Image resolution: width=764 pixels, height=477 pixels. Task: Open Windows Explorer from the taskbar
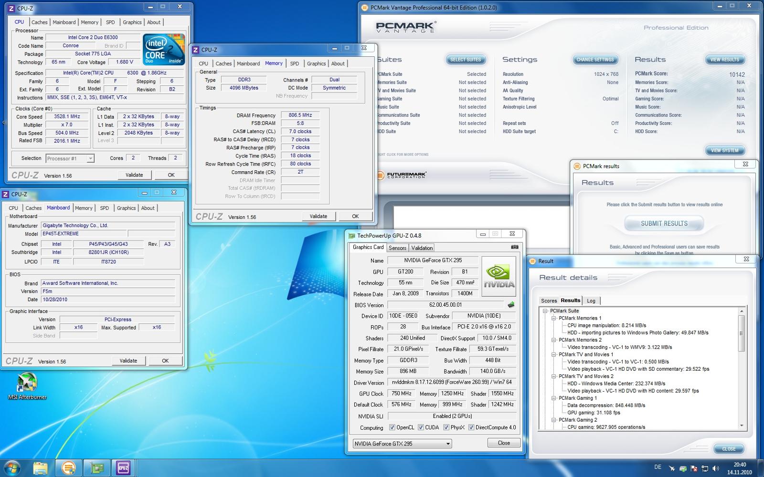pos(41,468)
